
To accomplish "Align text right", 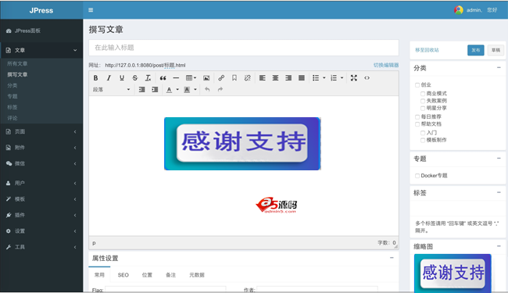I will click(x=288, y=78).
